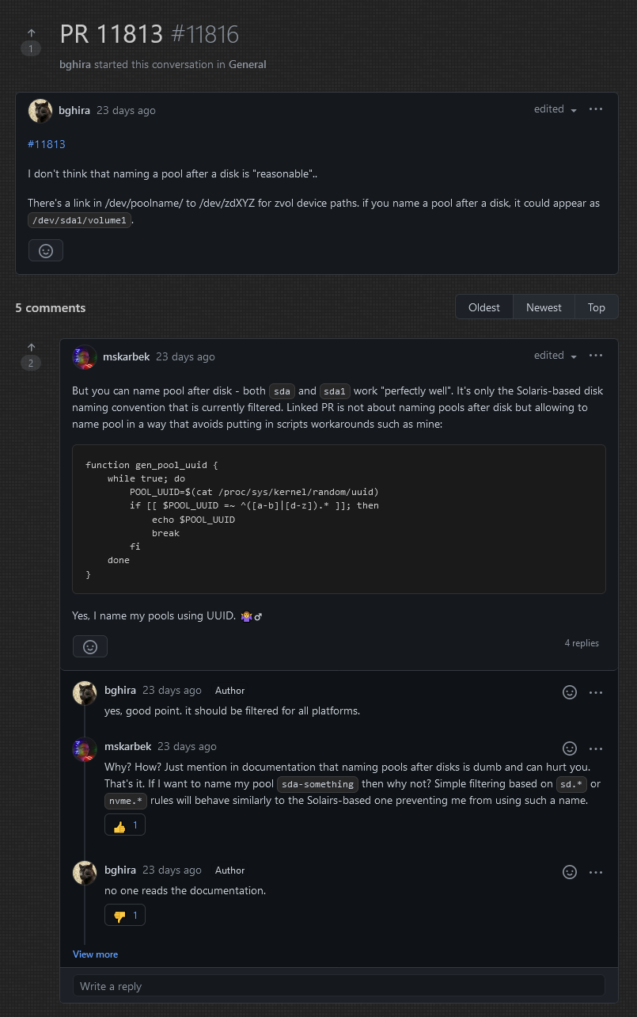637x1017 pixels.
Task: Open mskarbek's profile from avatar
Action: 84,357
